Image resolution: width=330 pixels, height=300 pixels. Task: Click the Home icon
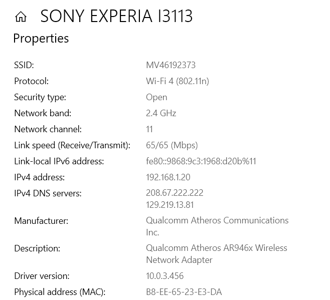pyautogui.click(x=21, y=17)
